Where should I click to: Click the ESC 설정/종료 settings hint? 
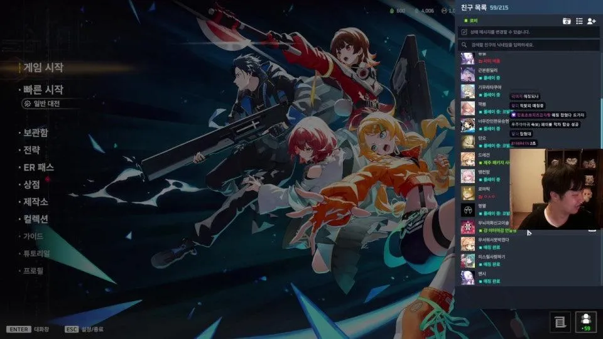pyautogui.click(x=84, y=330)
